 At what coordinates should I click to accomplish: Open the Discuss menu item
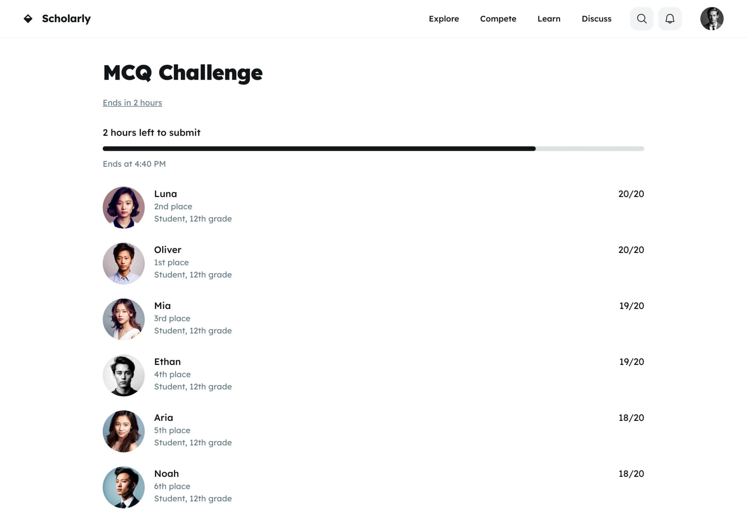coord(596,19)
